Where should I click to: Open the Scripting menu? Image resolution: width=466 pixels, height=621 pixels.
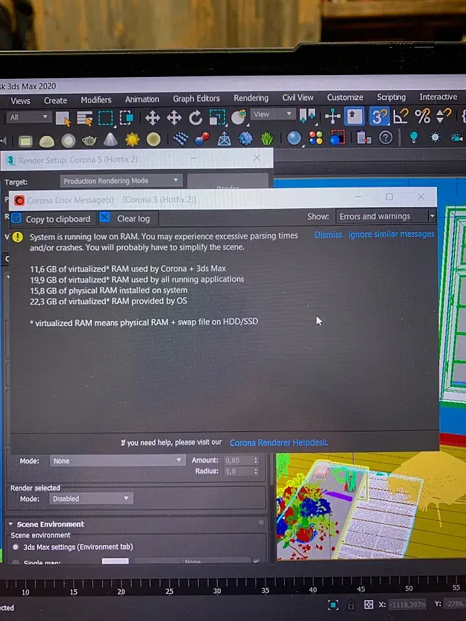(x=391, y=97)
